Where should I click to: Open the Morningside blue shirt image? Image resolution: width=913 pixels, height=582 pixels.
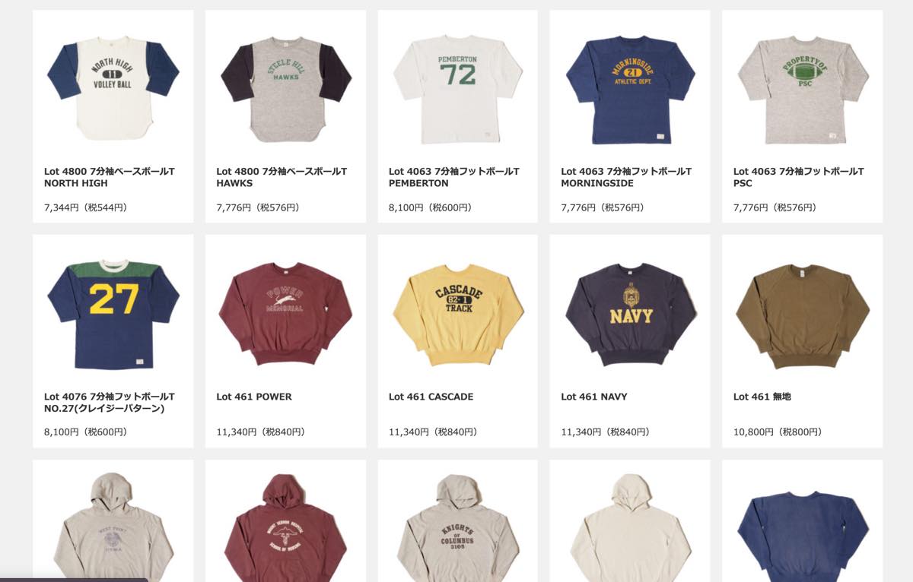tap(630, 87)
